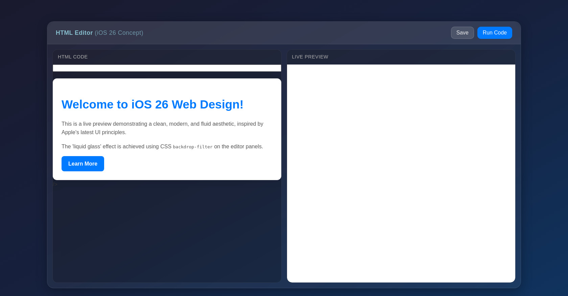
Task: Click the blank white live preview area
Action: point(401,173)
